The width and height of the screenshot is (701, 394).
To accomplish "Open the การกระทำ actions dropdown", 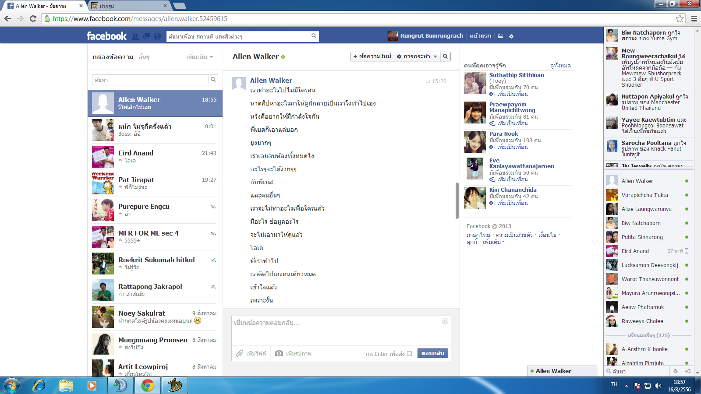I will click(x=417, y=56).
